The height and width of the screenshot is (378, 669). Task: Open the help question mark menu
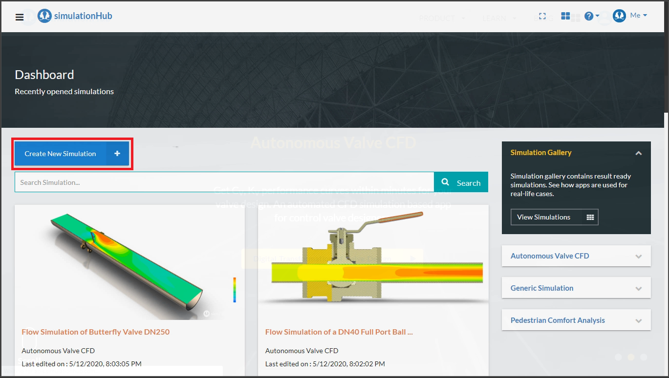591,16
